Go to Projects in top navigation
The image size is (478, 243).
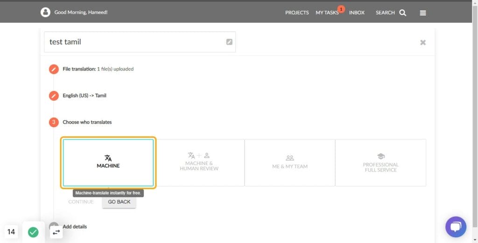[297, 13]
